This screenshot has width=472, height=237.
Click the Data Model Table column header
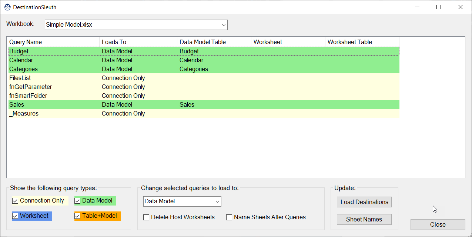[214, 42]
